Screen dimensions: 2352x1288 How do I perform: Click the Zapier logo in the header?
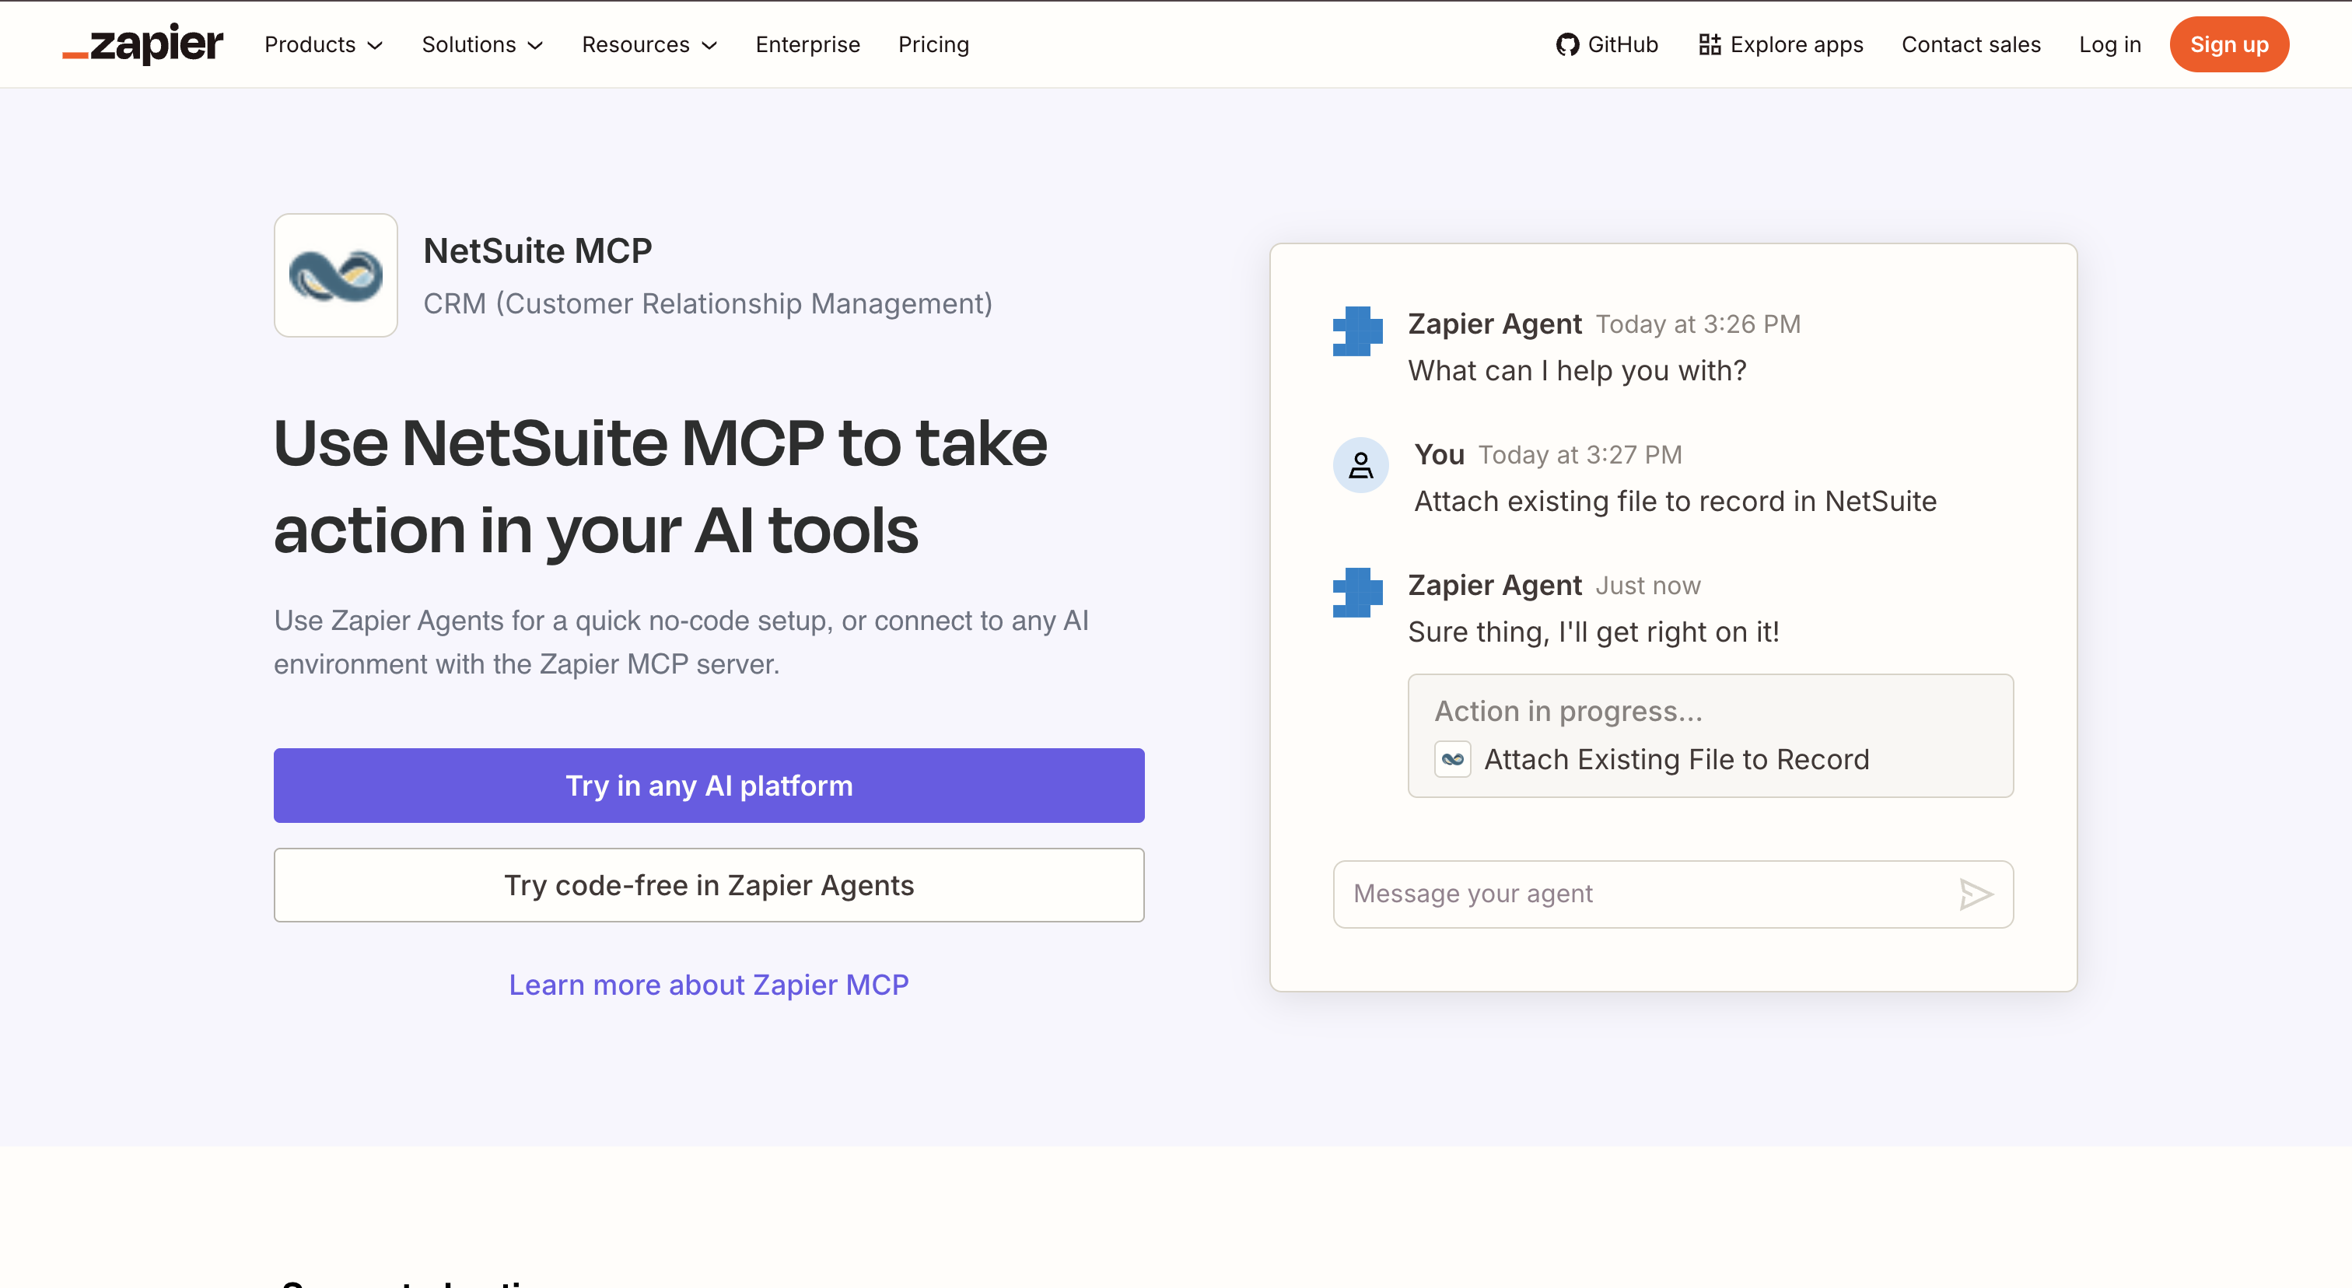[x=142, y=44]
